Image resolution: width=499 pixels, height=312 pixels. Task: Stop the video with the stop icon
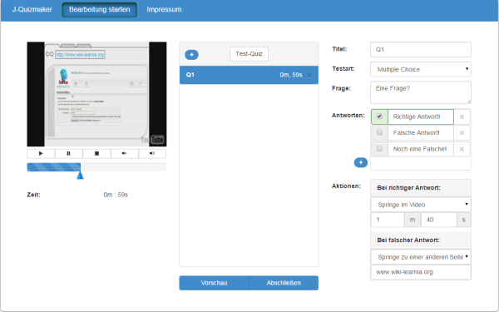pos(96,153)
